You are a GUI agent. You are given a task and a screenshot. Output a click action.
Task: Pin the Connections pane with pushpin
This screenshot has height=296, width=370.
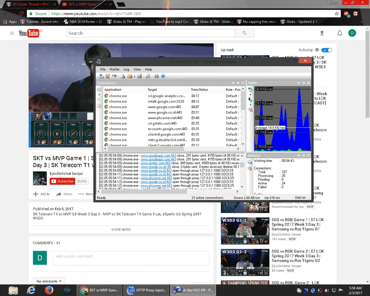point(238,83)
